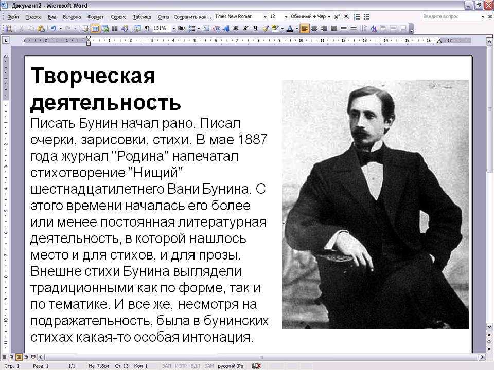Click Bunin's portrait photo in document
The height and width of the screenshot is (370, 494).
(375, 205)
